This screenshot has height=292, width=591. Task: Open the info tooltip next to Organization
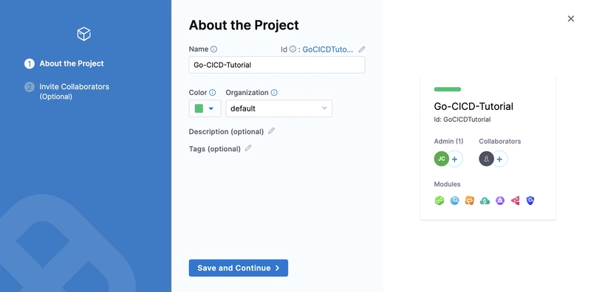point(274,93)
